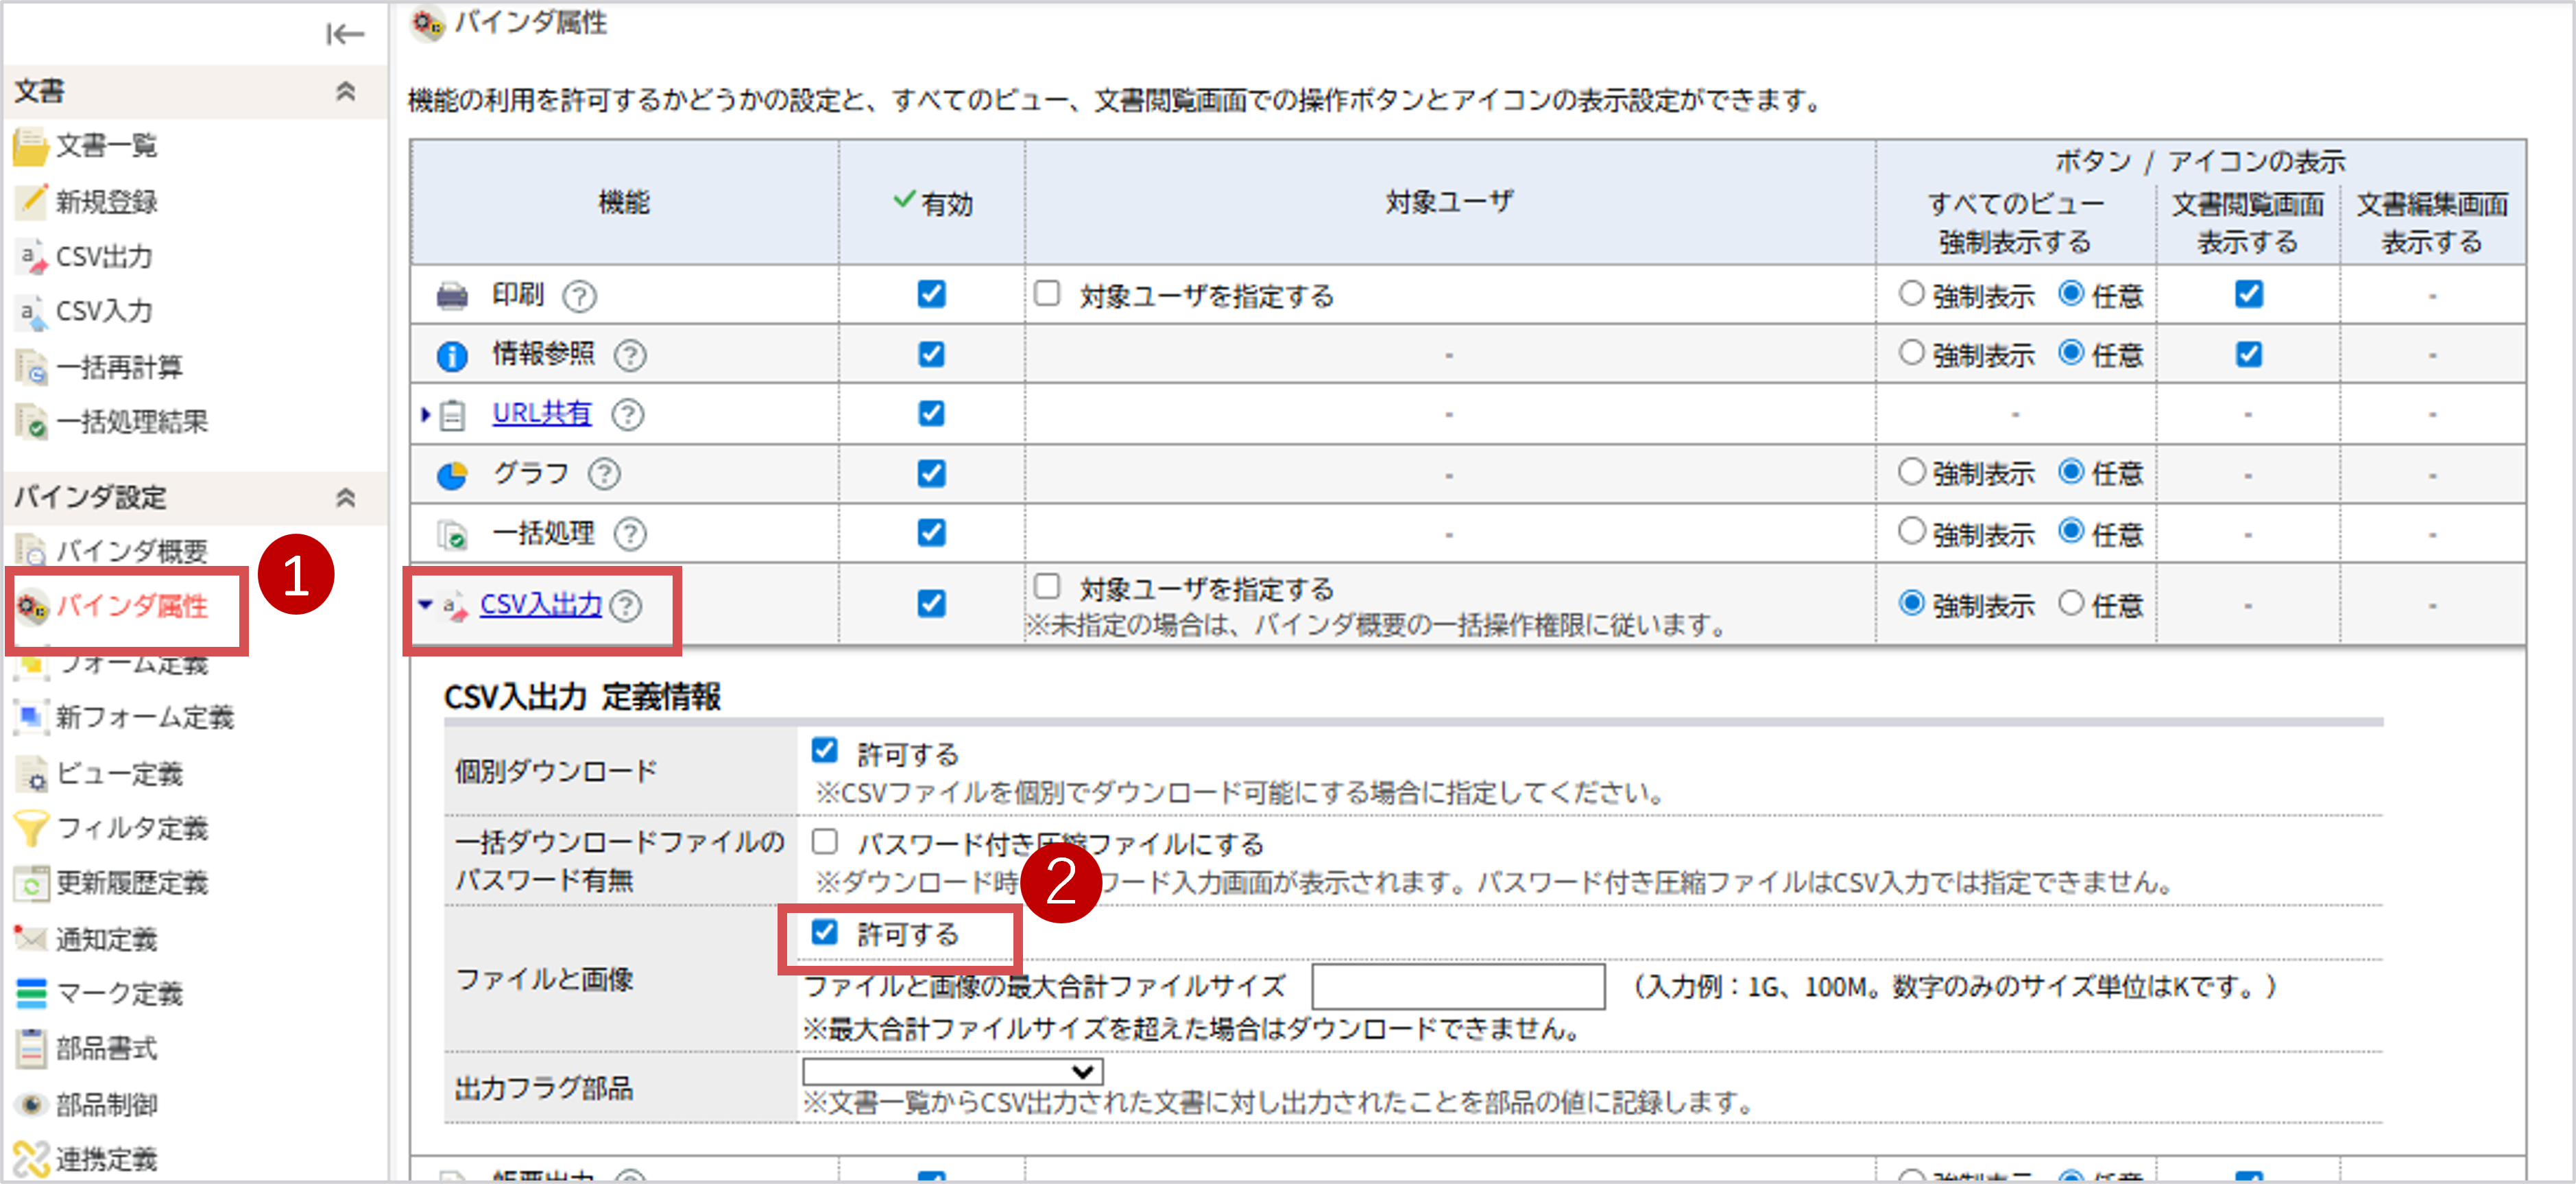Viewport: 2576px width, 1184px height.
Task: Toggle 許可する for ファイルと画像
Action: tap(824, 933)
